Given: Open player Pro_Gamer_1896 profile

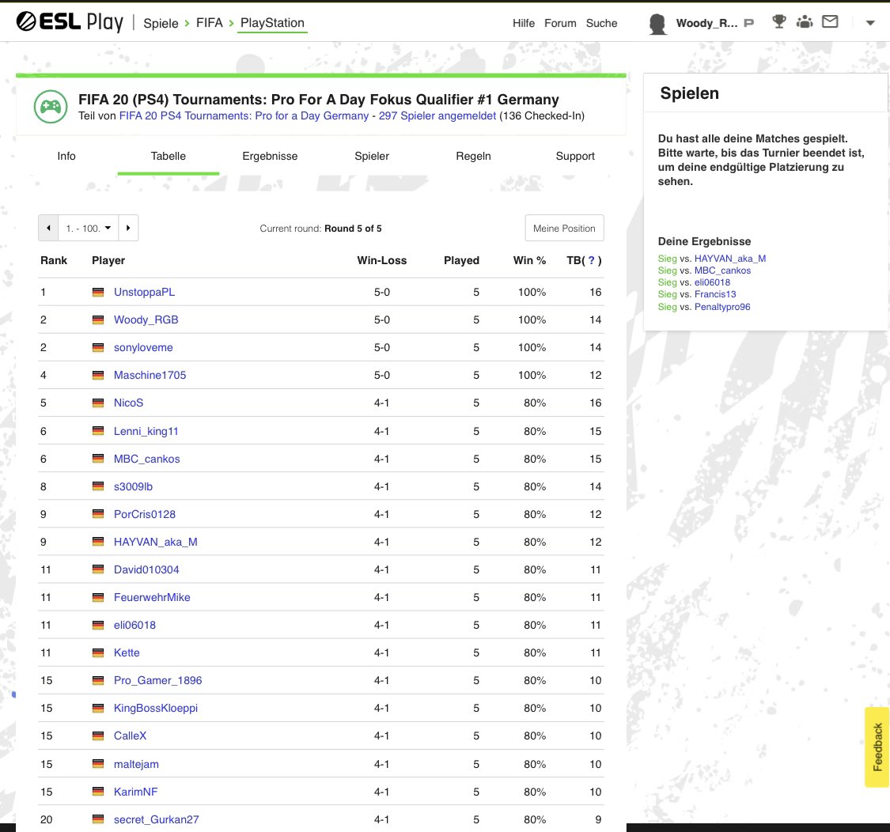Looking at the screenshot, I should (157, 680).
